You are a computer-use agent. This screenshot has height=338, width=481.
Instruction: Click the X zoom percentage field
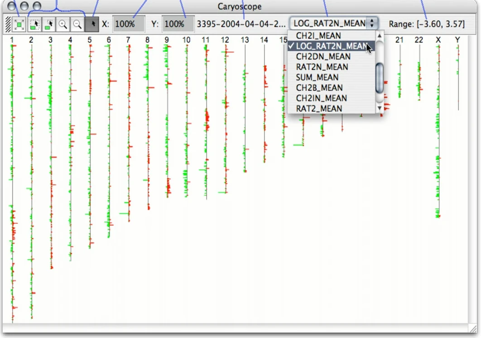pyautogui.click(x=129, y=24)
